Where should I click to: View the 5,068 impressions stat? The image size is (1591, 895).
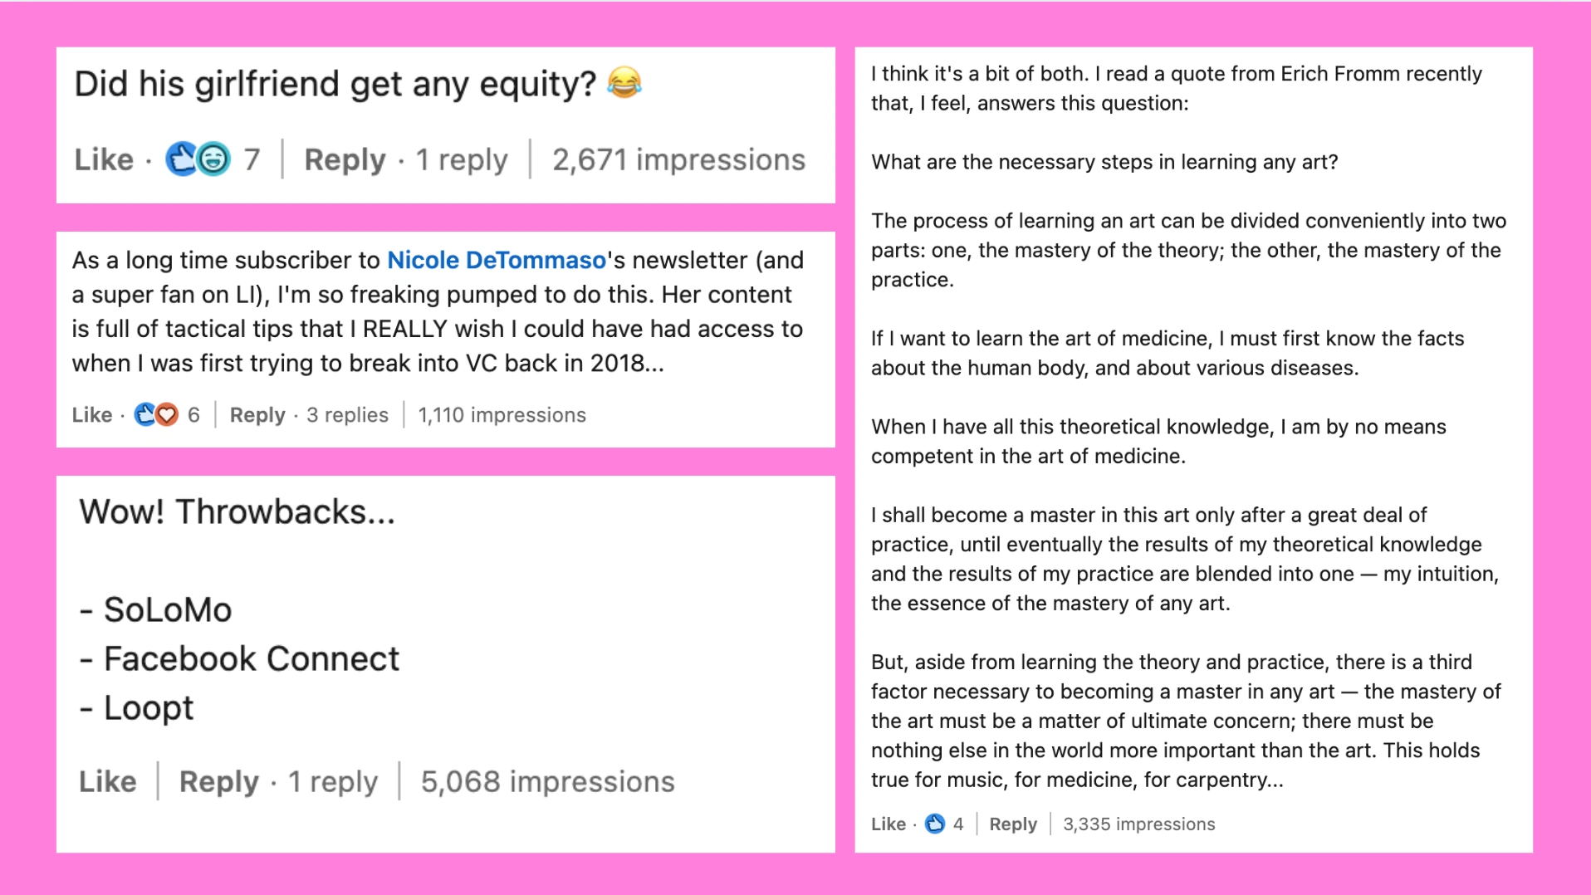pyautogui.click(x=547, y=781)
